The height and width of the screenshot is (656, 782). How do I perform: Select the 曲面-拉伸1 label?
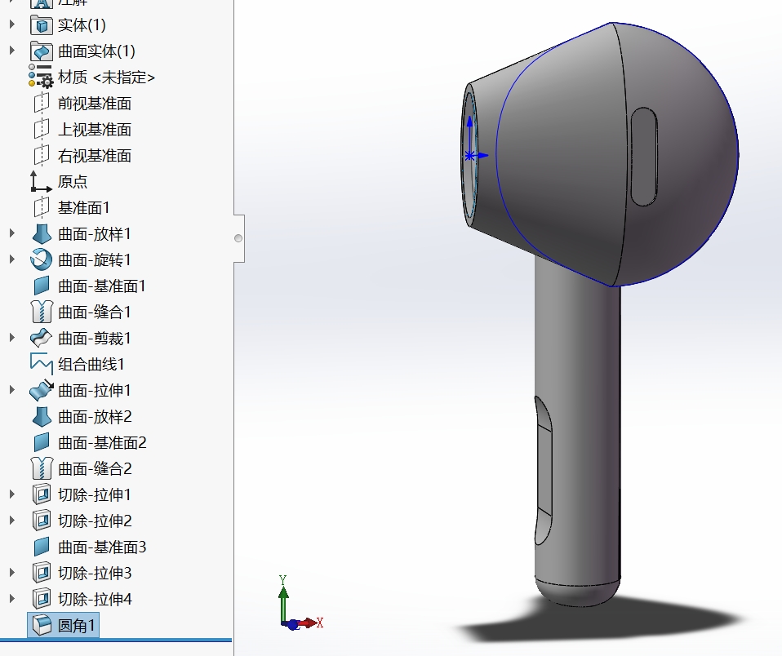94,390
